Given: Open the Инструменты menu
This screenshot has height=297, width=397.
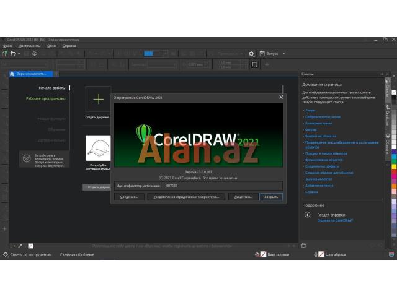Looking at the screenshot, I should pyautogui.click(x=29, y=46).
